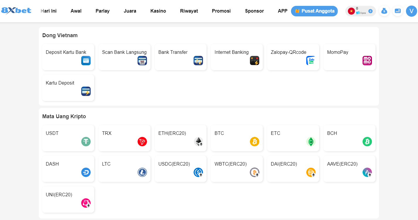Select Deposit Kartu Bank payment option
The width and height of the screenshot is (418, 220).
68,57
